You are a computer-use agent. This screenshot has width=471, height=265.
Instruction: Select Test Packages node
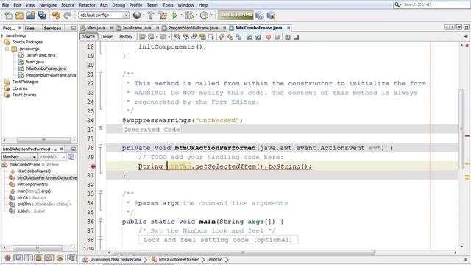pos(25,82)
